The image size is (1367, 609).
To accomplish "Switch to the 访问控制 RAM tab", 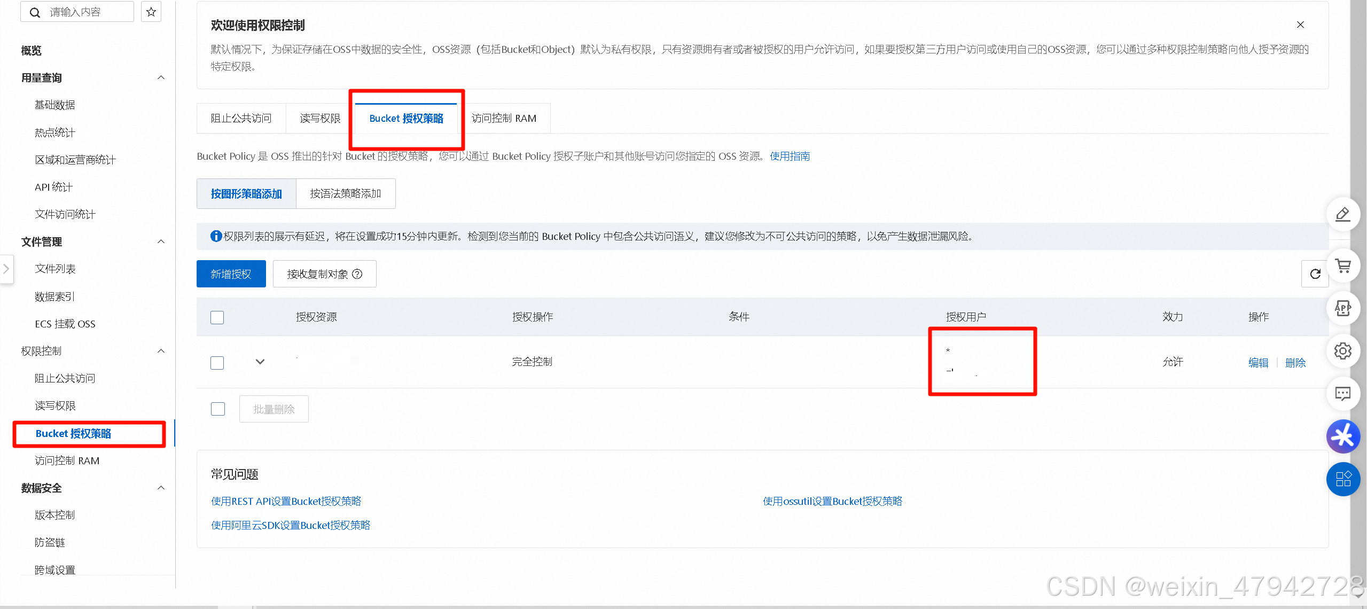I will (x=504, y=118).
